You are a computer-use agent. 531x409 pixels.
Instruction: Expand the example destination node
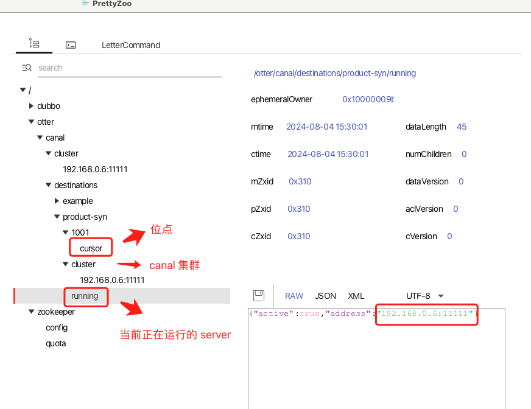[x=57, y=201]
